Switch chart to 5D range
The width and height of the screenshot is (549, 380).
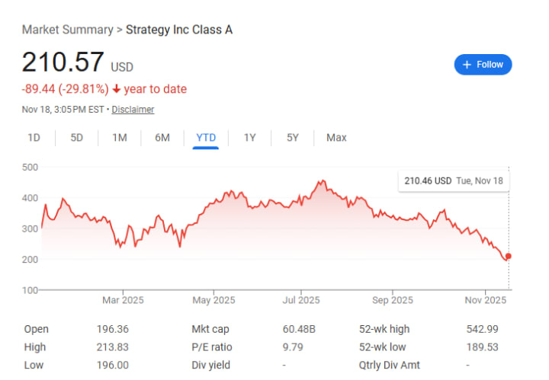coord(77,138)
